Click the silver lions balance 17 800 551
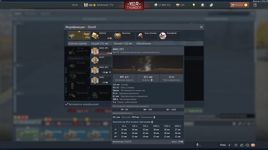This screenshot has width=268, height=150. point(162,5)
